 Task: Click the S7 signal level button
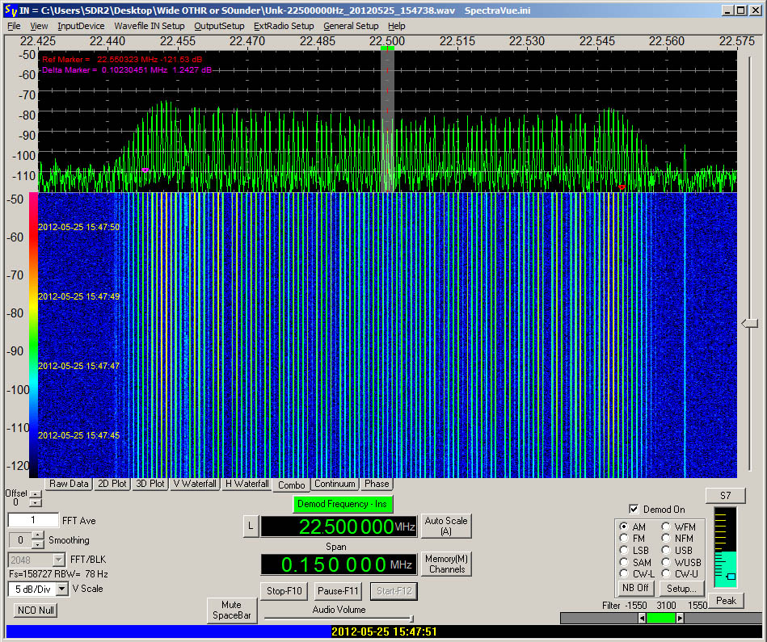[726, 495]
